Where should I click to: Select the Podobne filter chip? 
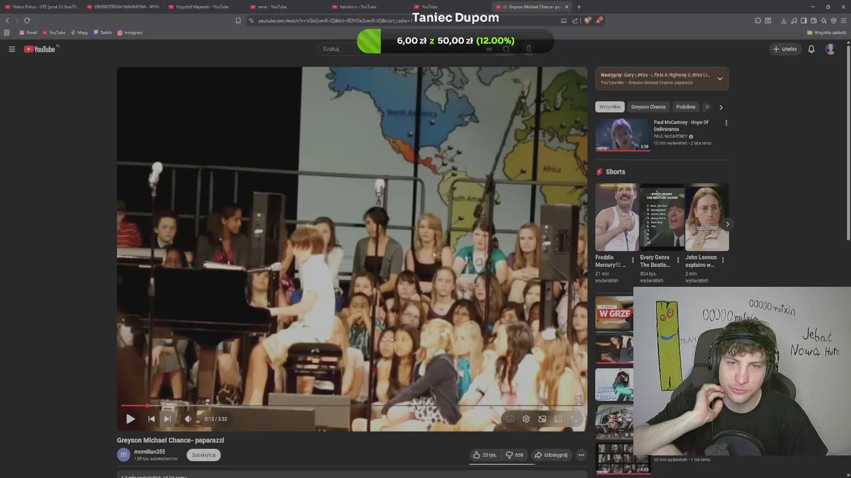click(x=685, y=107)
